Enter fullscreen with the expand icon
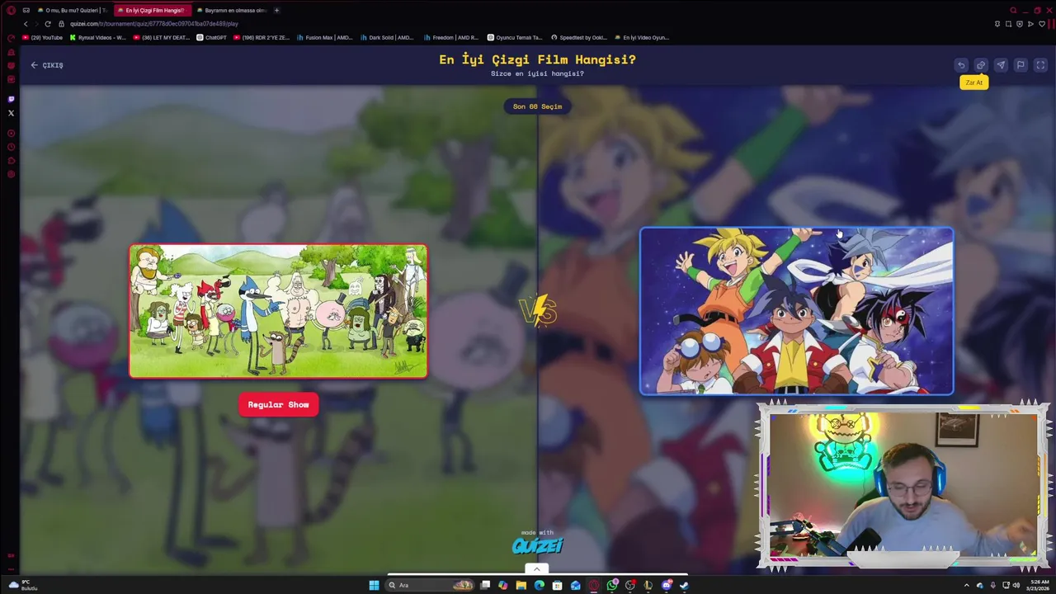1056x594 pixels. [1040, 65]
